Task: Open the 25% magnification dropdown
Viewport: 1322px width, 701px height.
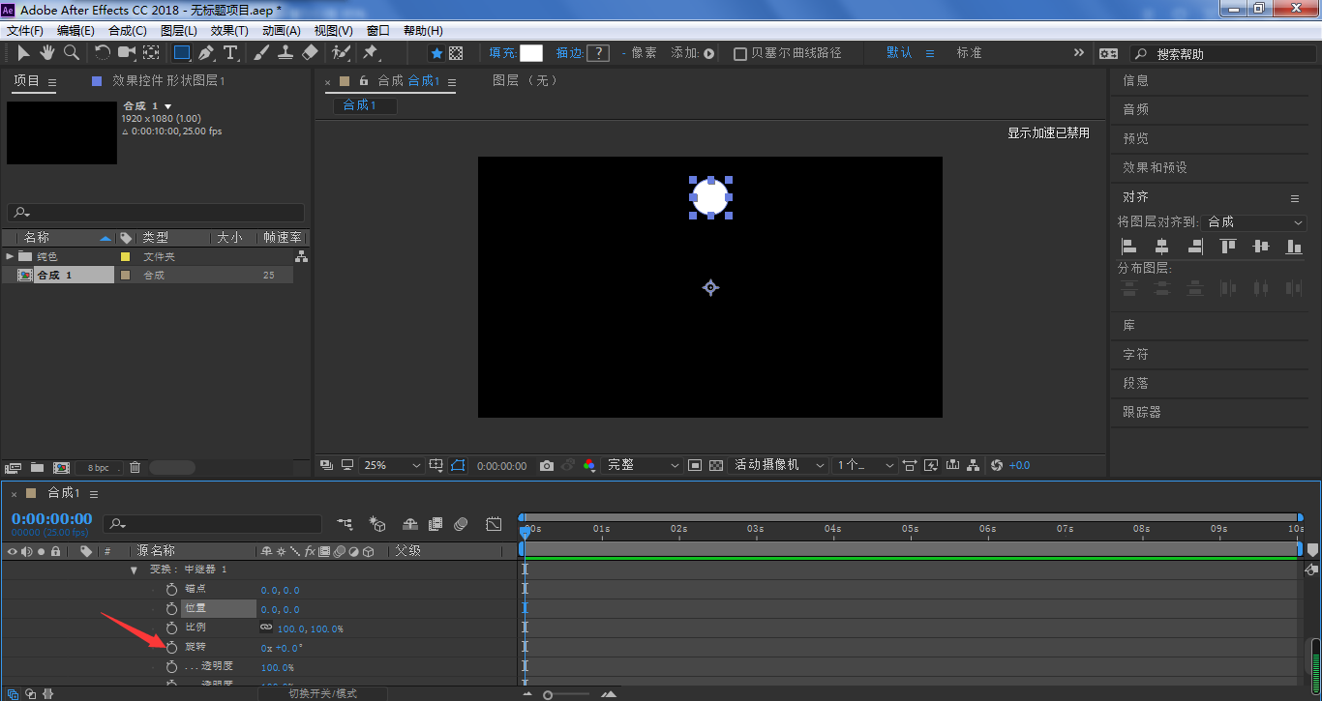Action: coord(392,466)
